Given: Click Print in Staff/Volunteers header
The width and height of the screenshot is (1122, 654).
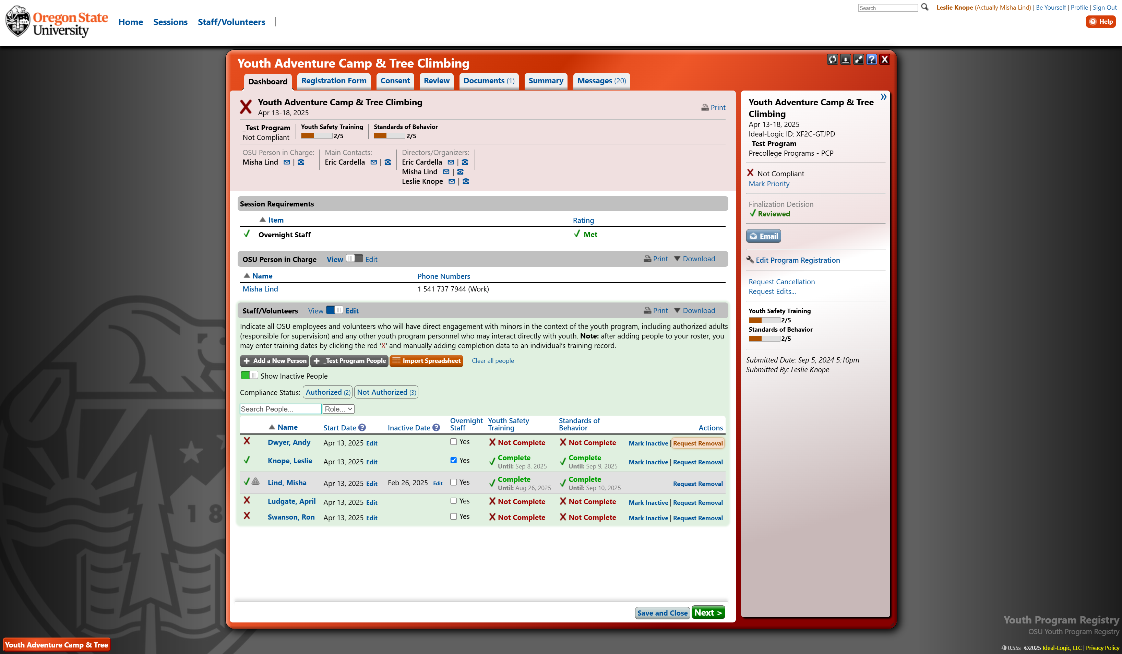Looking at the screenshot, I should click(x=656, y=311).
